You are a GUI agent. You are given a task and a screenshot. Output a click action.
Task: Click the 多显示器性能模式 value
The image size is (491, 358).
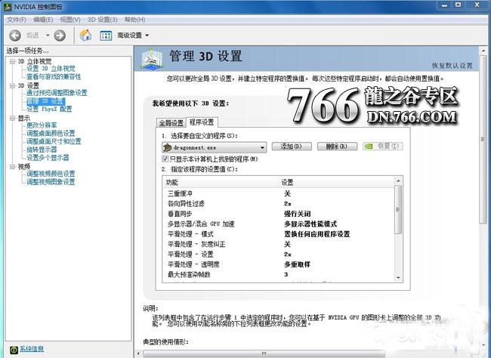click(x=310, y=224)
